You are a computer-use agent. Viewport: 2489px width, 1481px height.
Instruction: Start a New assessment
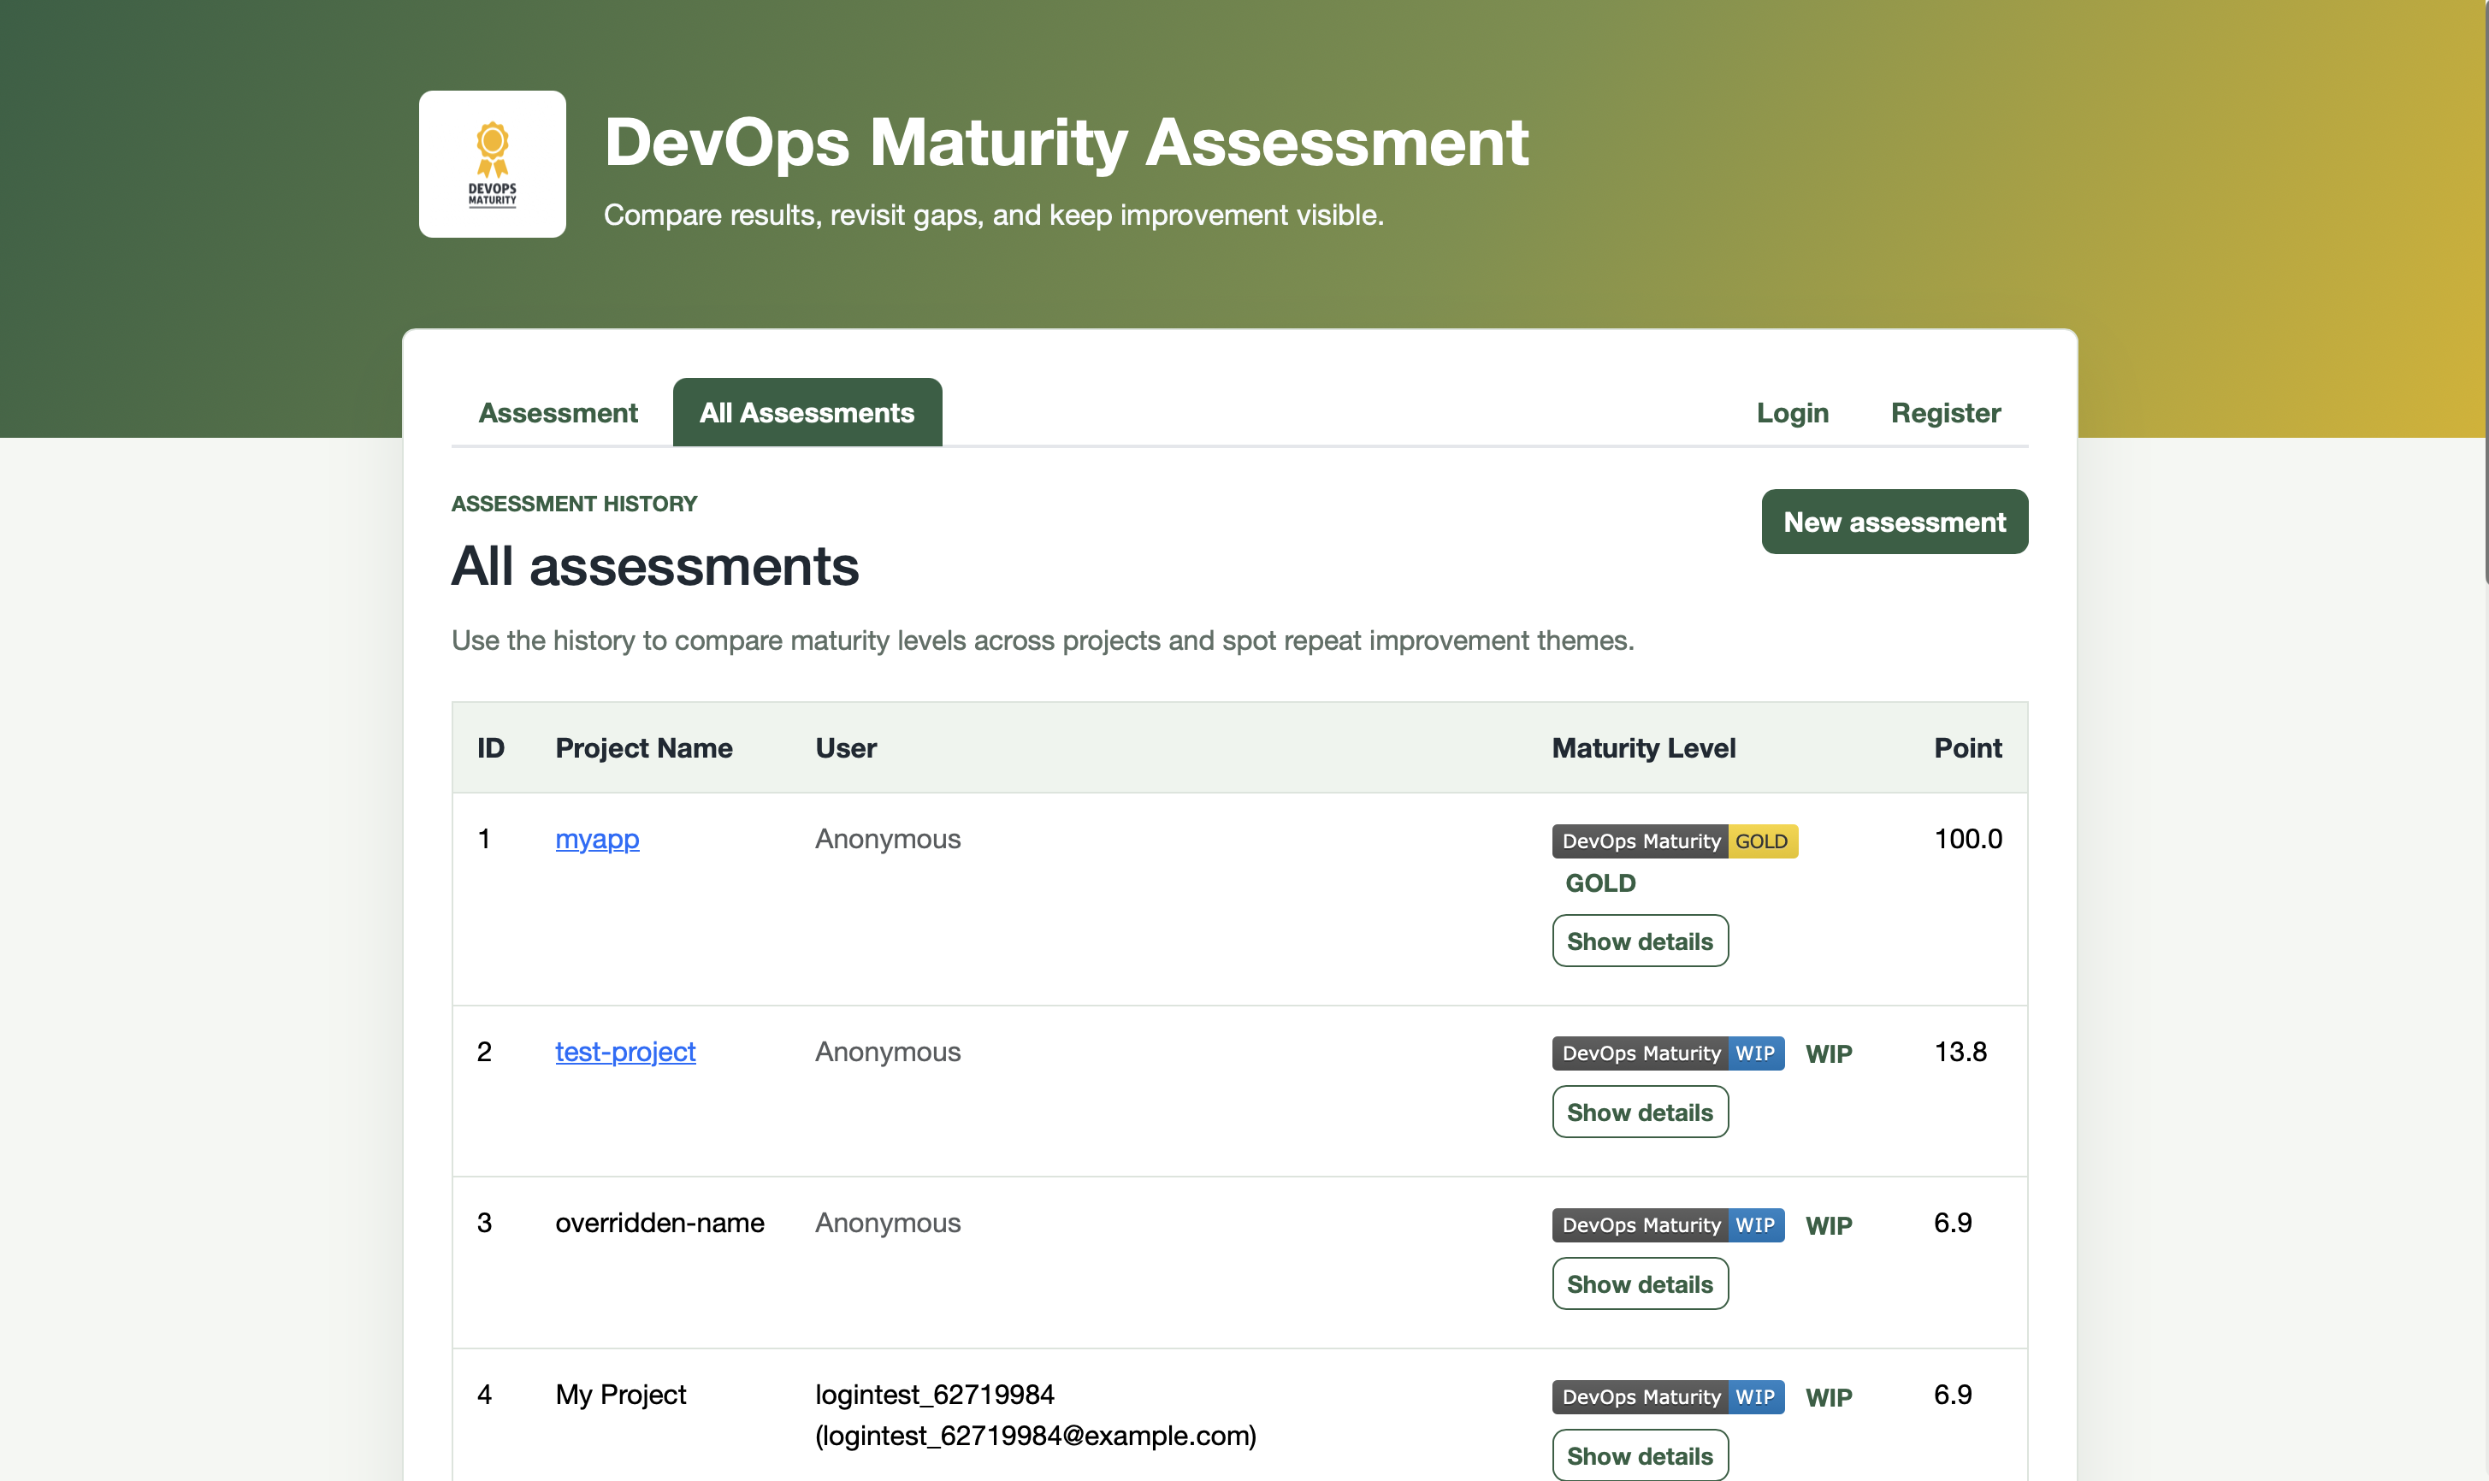(x=1895, y=521)
